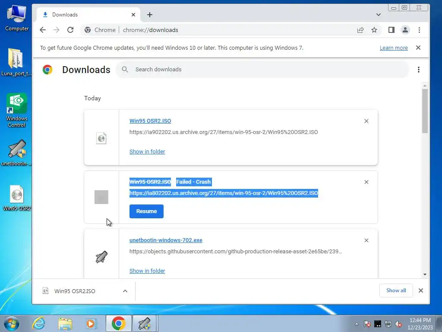
Task: Click the scrollbar down arrow
Action: (425, 275)
